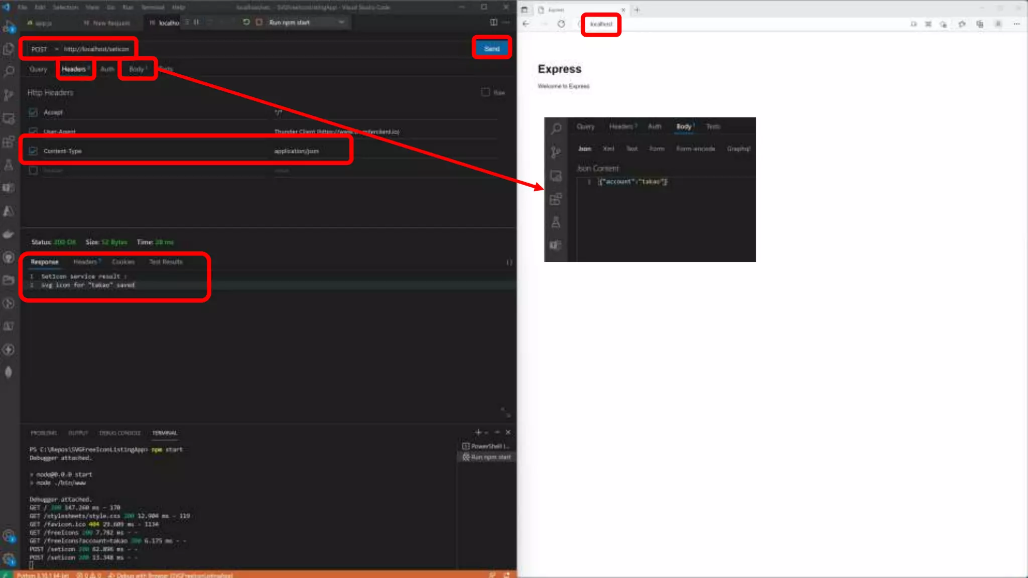
Task: Open the GitHub view in activity bar
Action: [x=9, y=257]
